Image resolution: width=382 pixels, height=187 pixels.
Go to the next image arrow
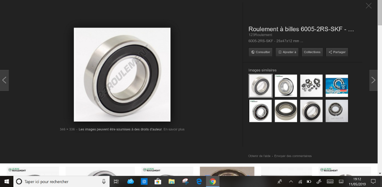coord(373,80)
